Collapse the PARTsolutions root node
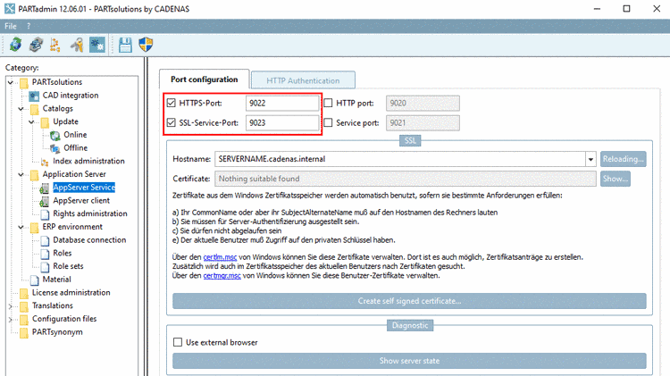 point(11,82)
